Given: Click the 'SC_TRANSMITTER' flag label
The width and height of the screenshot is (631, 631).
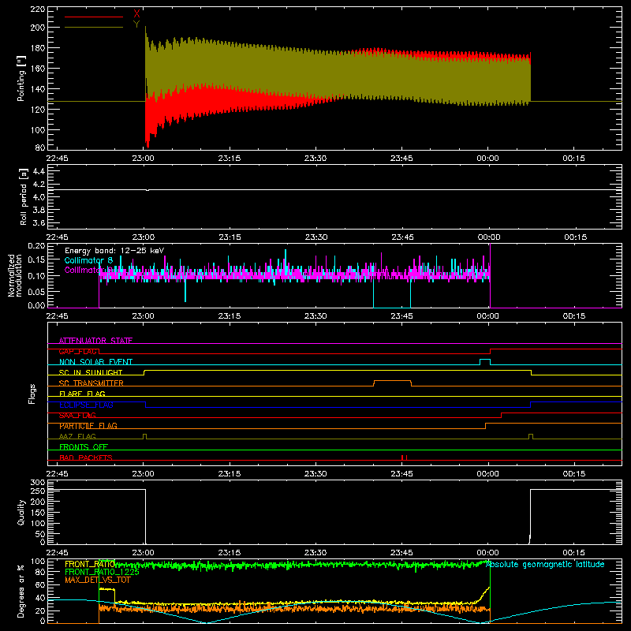Looking at the screenshot, I should [x=91, y=383].
